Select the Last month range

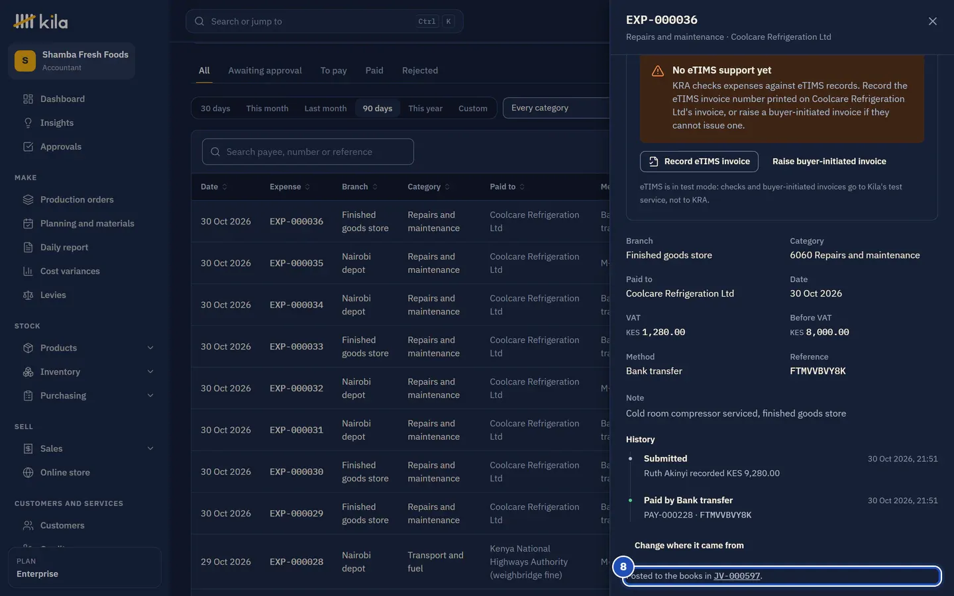[x=325, y=108]
